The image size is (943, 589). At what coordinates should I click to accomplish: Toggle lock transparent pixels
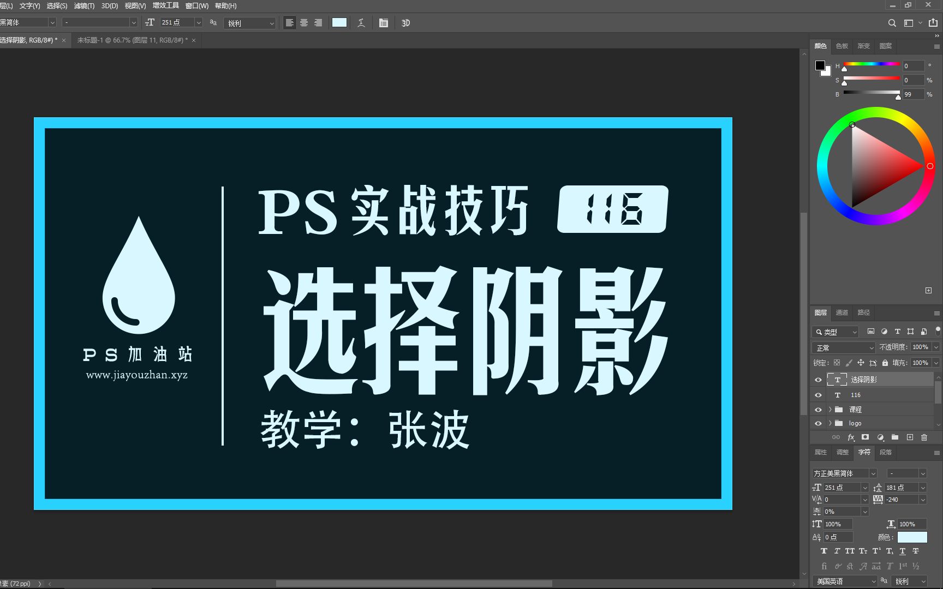pos(837,363)
